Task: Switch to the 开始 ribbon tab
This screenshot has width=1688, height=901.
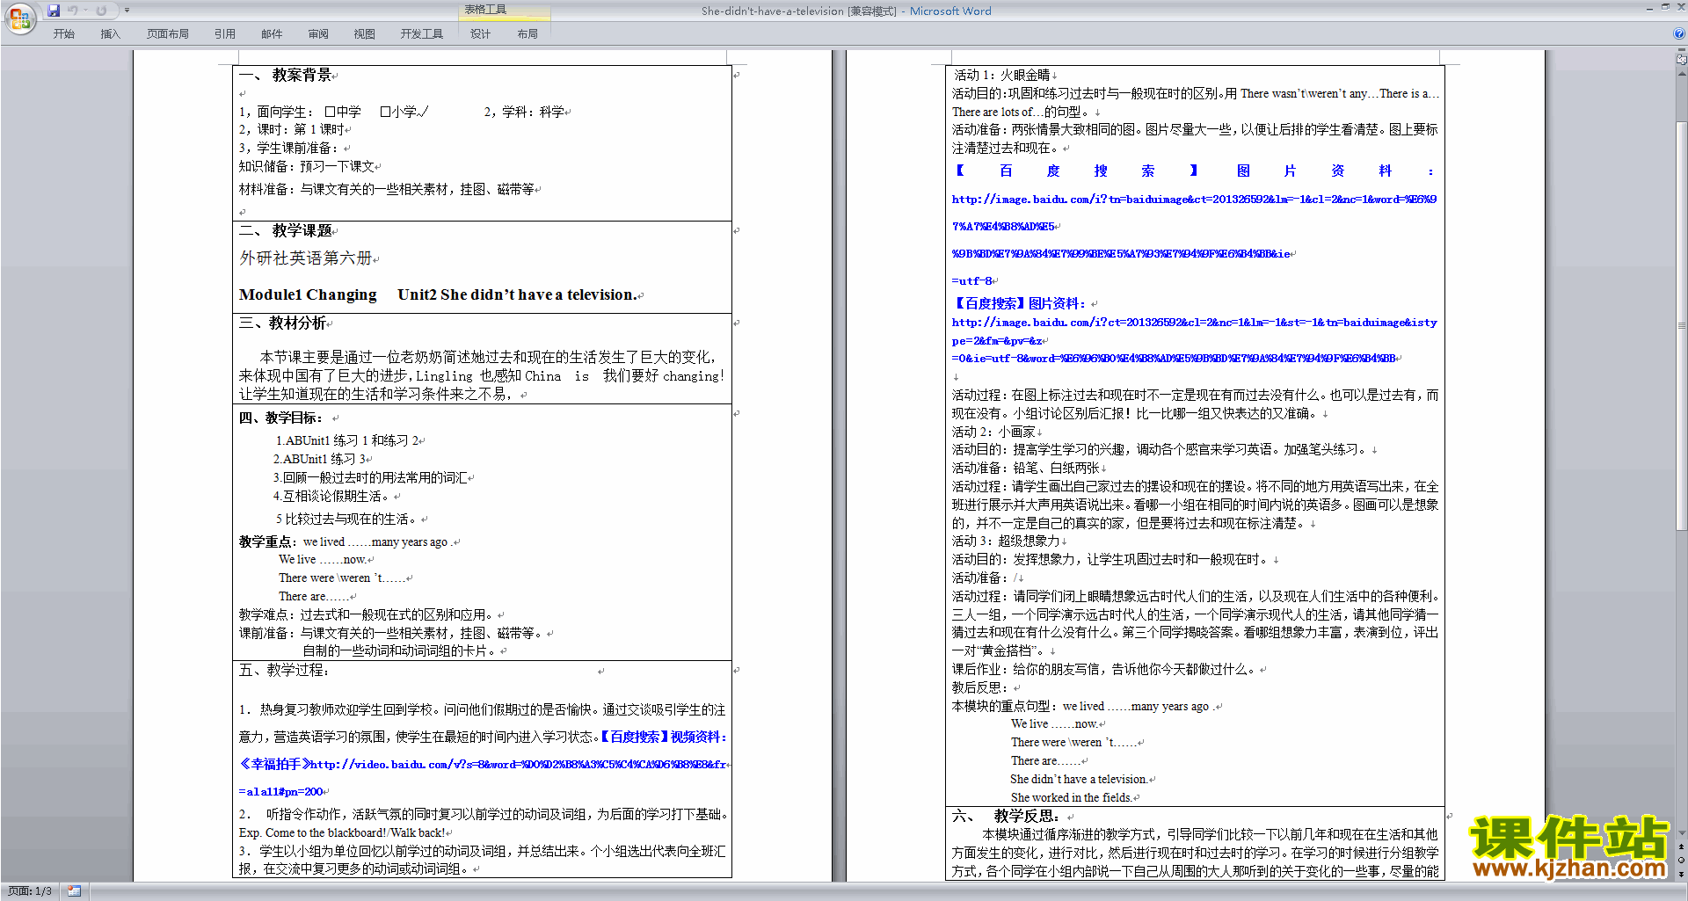Action: [63, 34]
